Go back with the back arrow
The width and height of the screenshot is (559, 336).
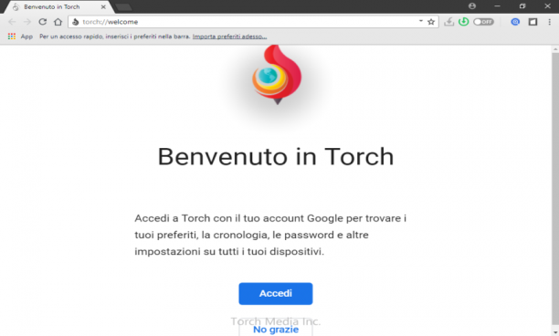(x=12, y=22)
